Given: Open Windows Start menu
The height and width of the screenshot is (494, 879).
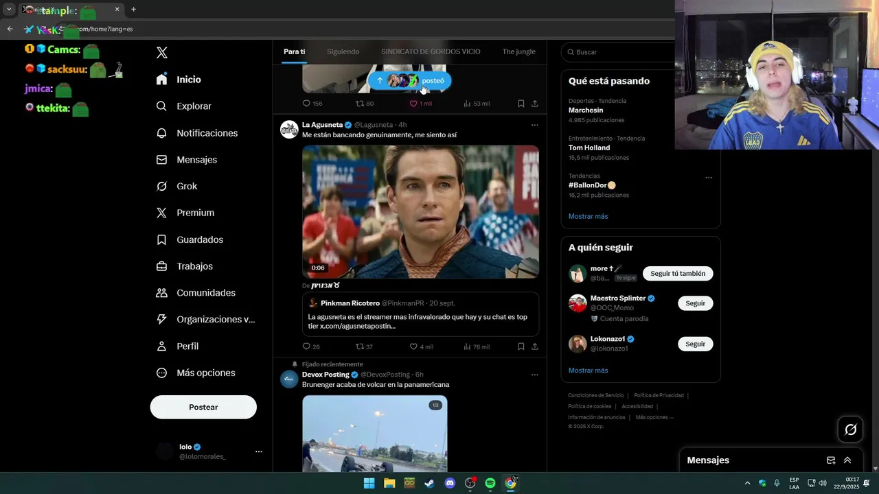Looking at the screenshot, I should [x=369, y=483].
